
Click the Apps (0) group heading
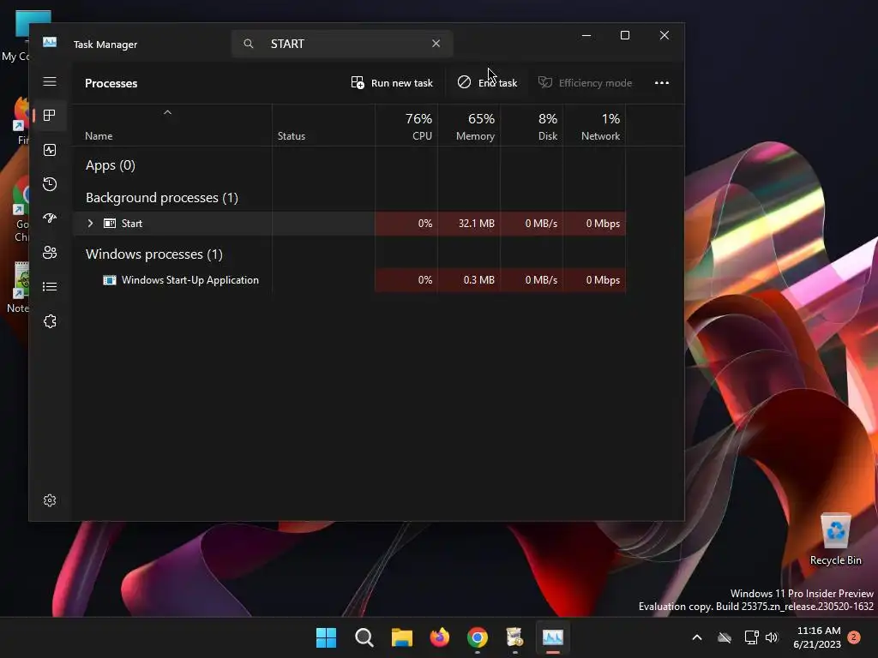click(x=111, y=165)
